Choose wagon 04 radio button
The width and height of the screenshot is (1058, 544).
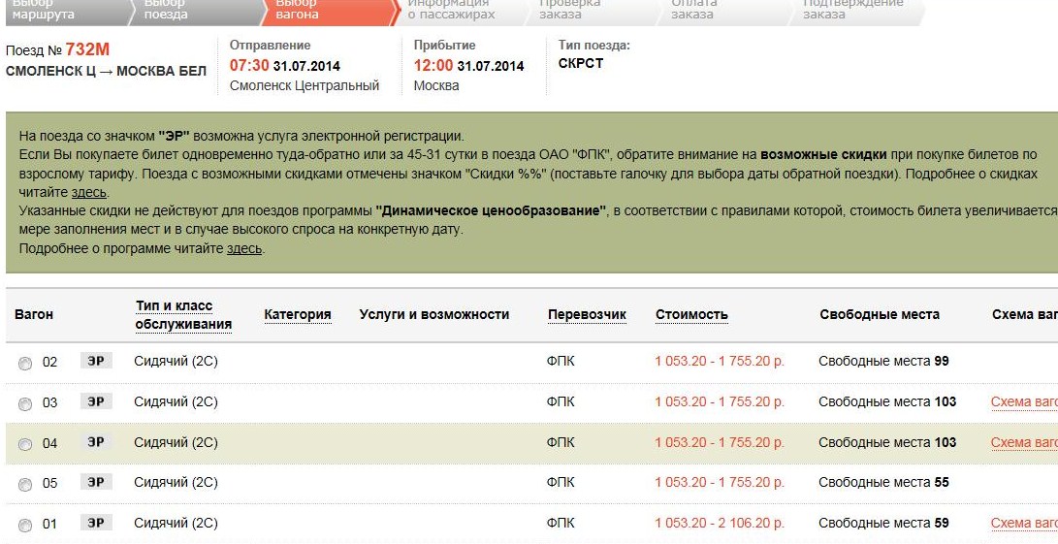tap(25, 444)
